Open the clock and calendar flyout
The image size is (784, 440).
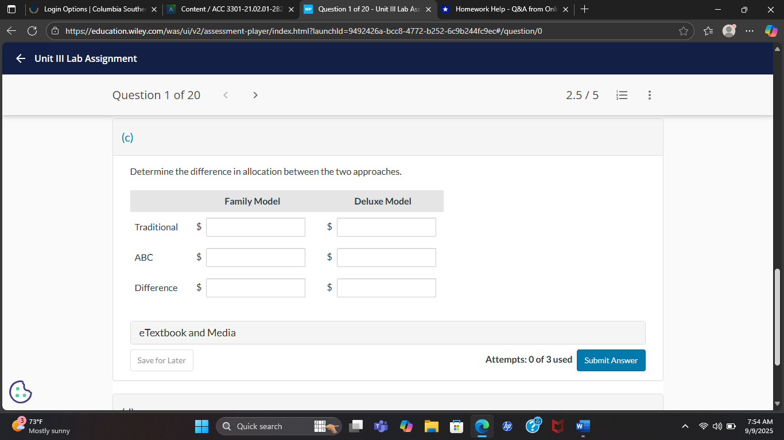click(760, 426)
